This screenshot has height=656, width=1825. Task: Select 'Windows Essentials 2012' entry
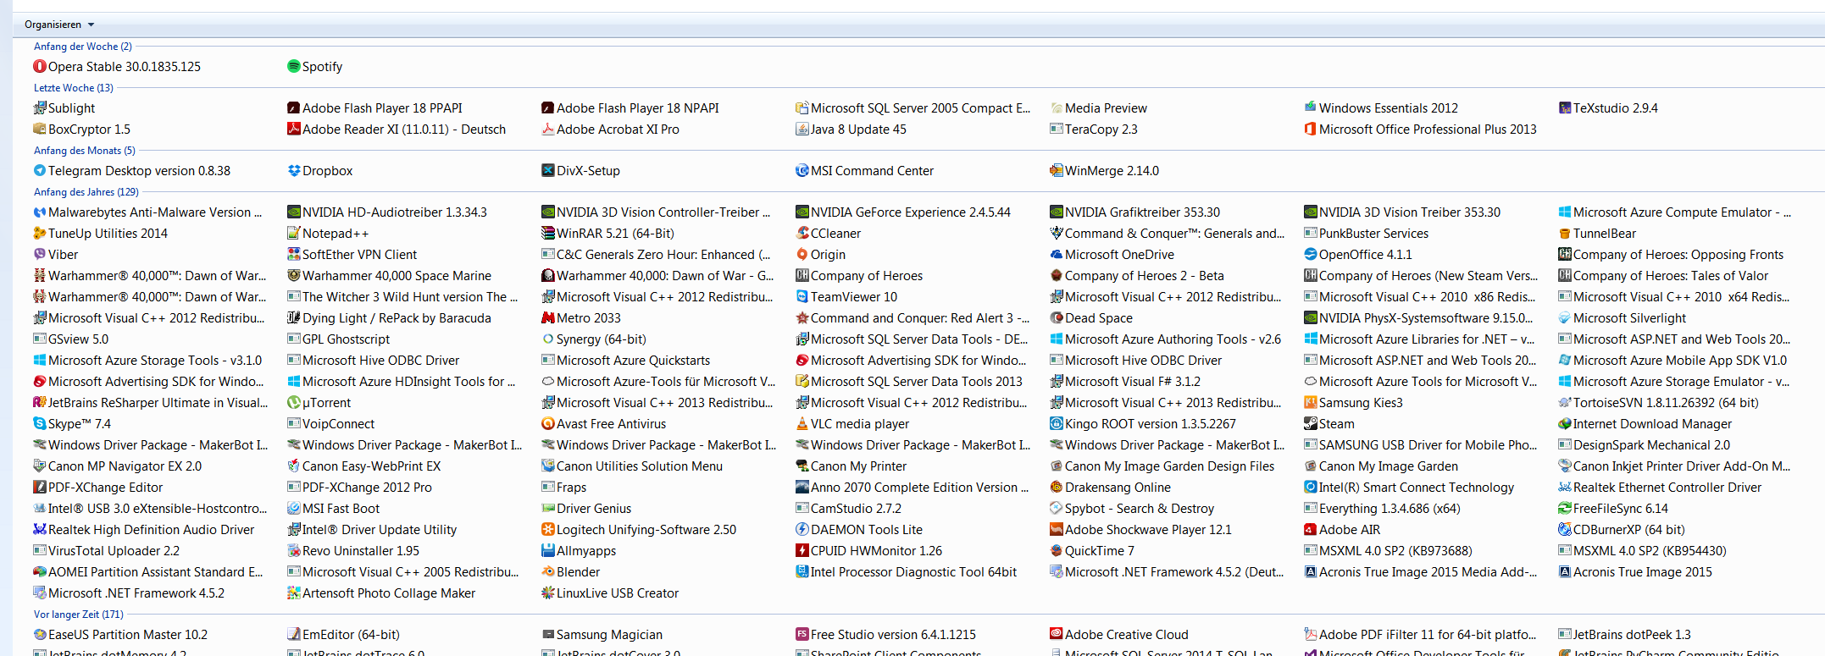tap(1381, 107)
